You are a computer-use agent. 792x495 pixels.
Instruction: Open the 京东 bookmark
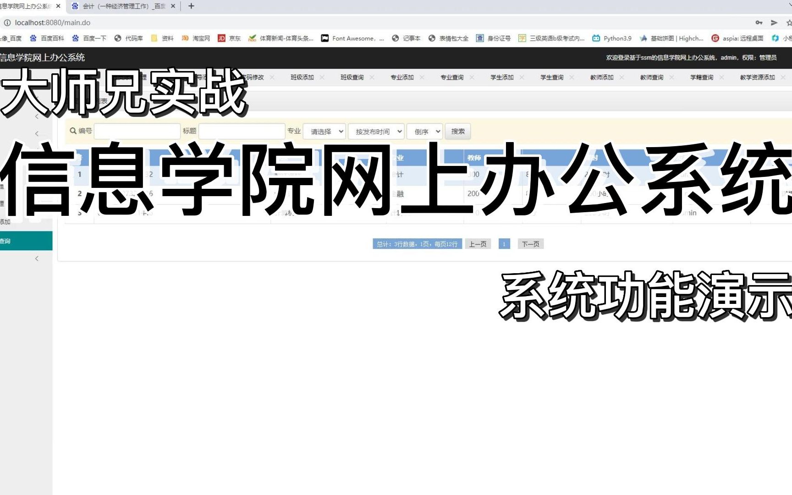[229, 38]
